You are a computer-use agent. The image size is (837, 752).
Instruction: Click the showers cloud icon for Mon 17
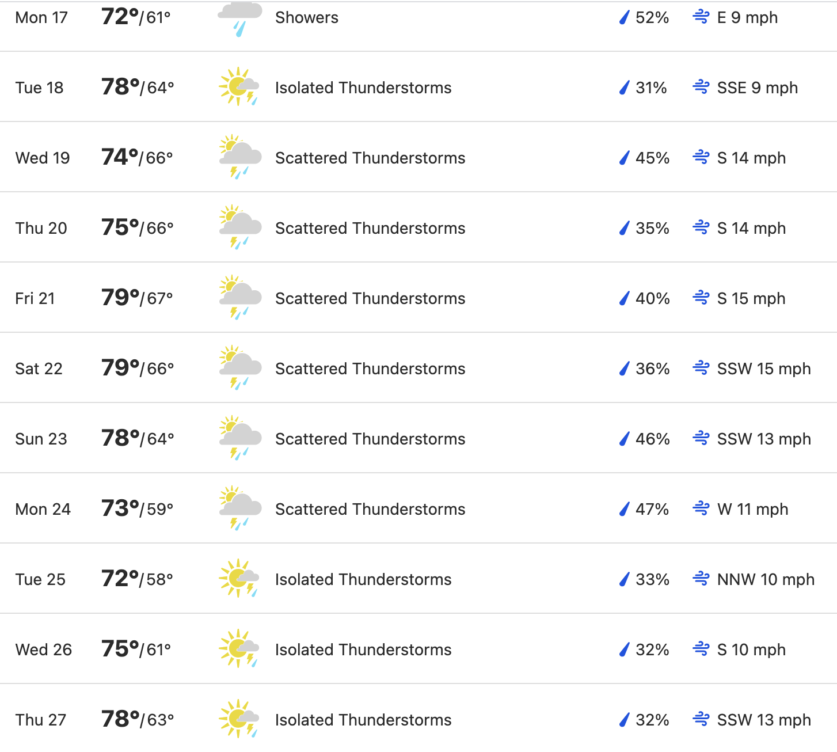[x=240, y=18]
